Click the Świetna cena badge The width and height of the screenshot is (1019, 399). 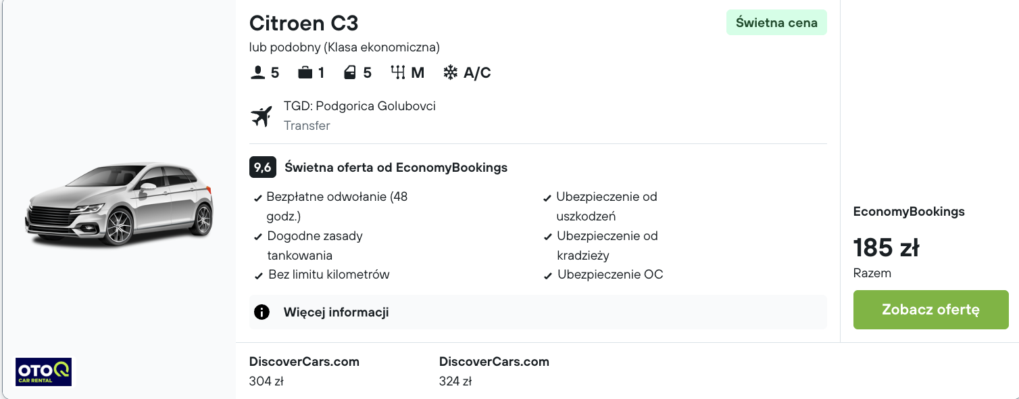pos(776,22)
